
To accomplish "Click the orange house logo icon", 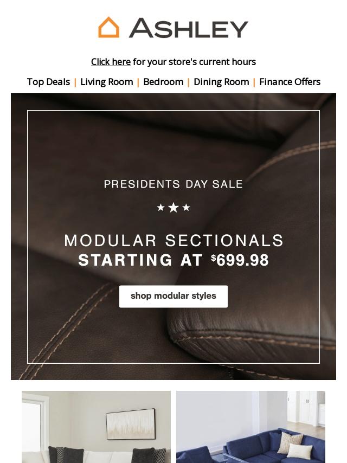I will click(x=108, y=27).
